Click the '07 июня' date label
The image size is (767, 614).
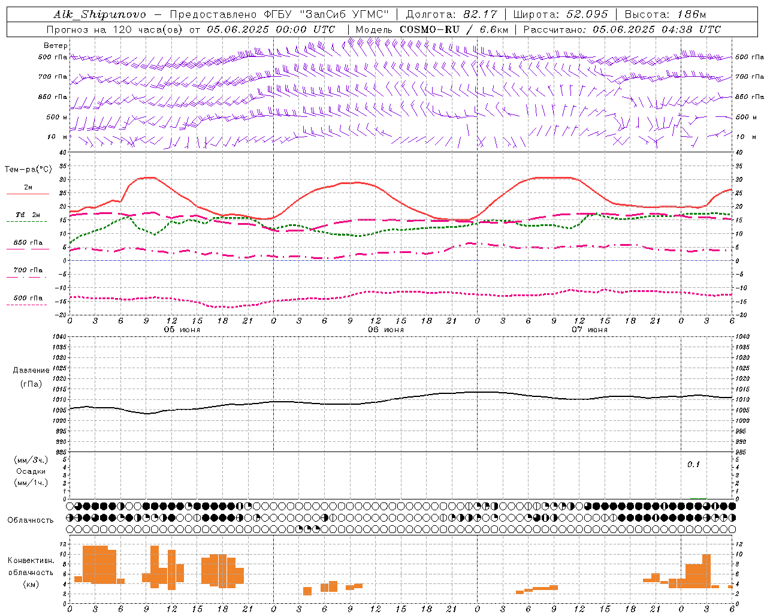590,330
